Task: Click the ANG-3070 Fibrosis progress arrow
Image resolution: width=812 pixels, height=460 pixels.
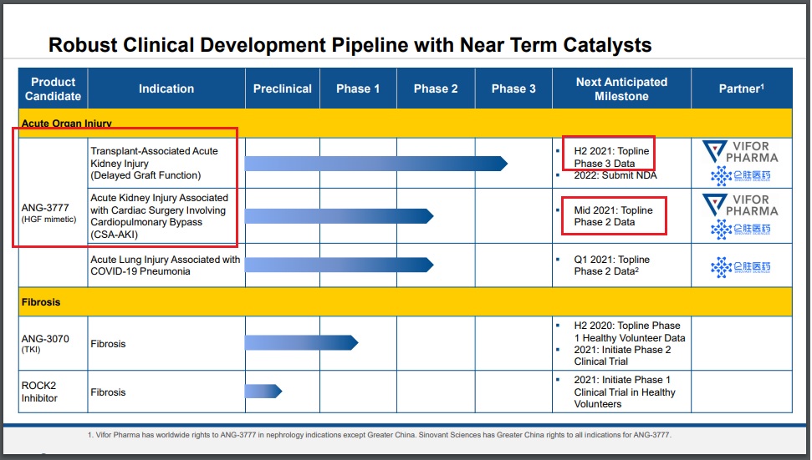Action: coord(301,342)
